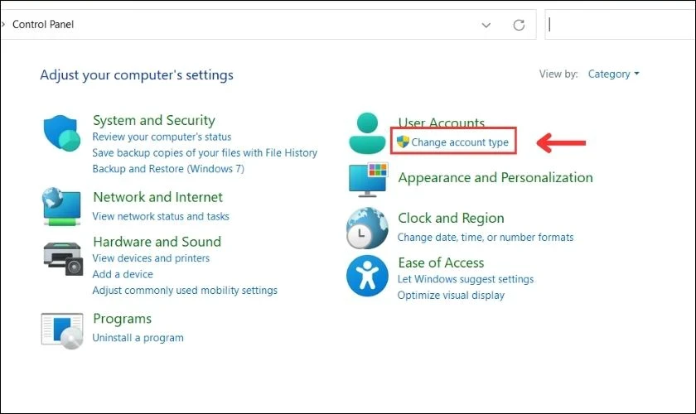696x414 pixels.
Task: Click the User Accounts person icon
Action: [x=366, y=133]
